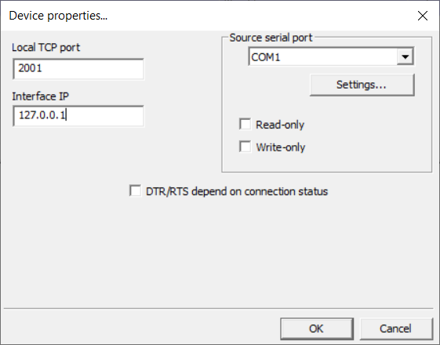Enable the Write-only checkbox
Screen dimensions: 440x345
click(245, 147)
